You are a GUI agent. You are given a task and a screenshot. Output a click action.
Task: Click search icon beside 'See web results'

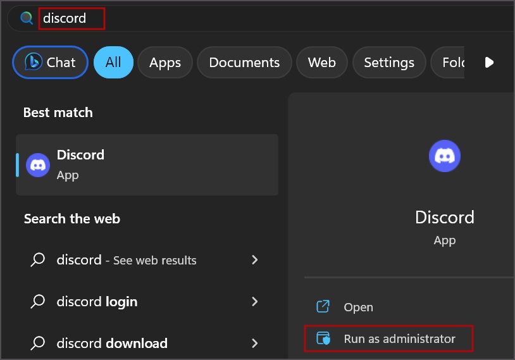[38, 260]
